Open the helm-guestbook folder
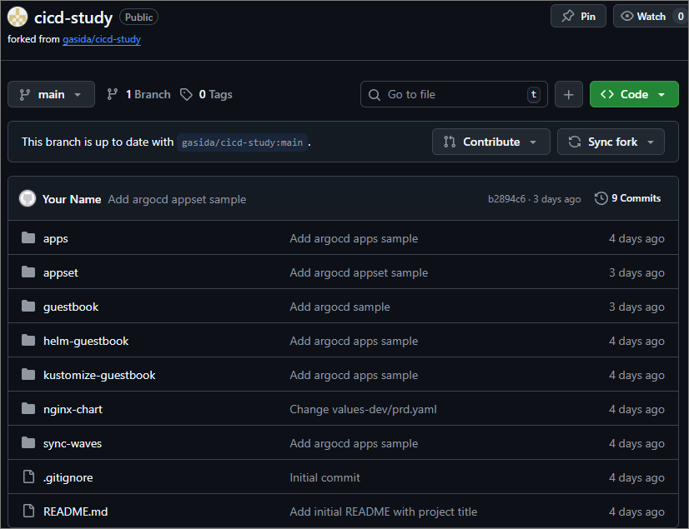The height and width of the screenshot is (529, 689). [x=86, y=341]
